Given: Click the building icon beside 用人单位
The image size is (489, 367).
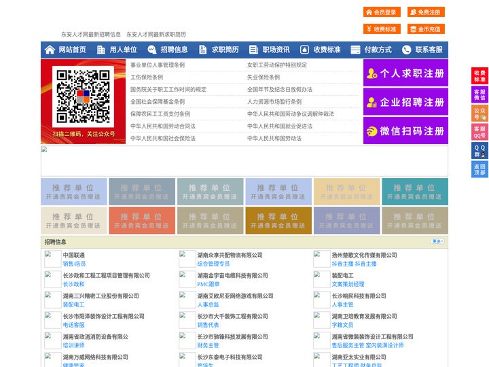Looking at the screenshot, I should pyautogui.click(x=101, y=50).
